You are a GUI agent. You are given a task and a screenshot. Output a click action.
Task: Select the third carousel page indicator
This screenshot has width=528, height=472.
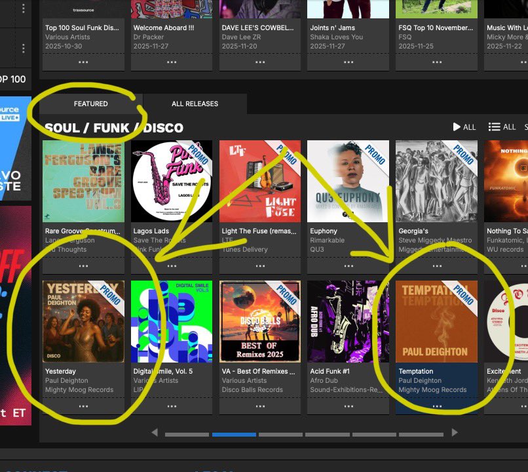[x=280, y=435]
